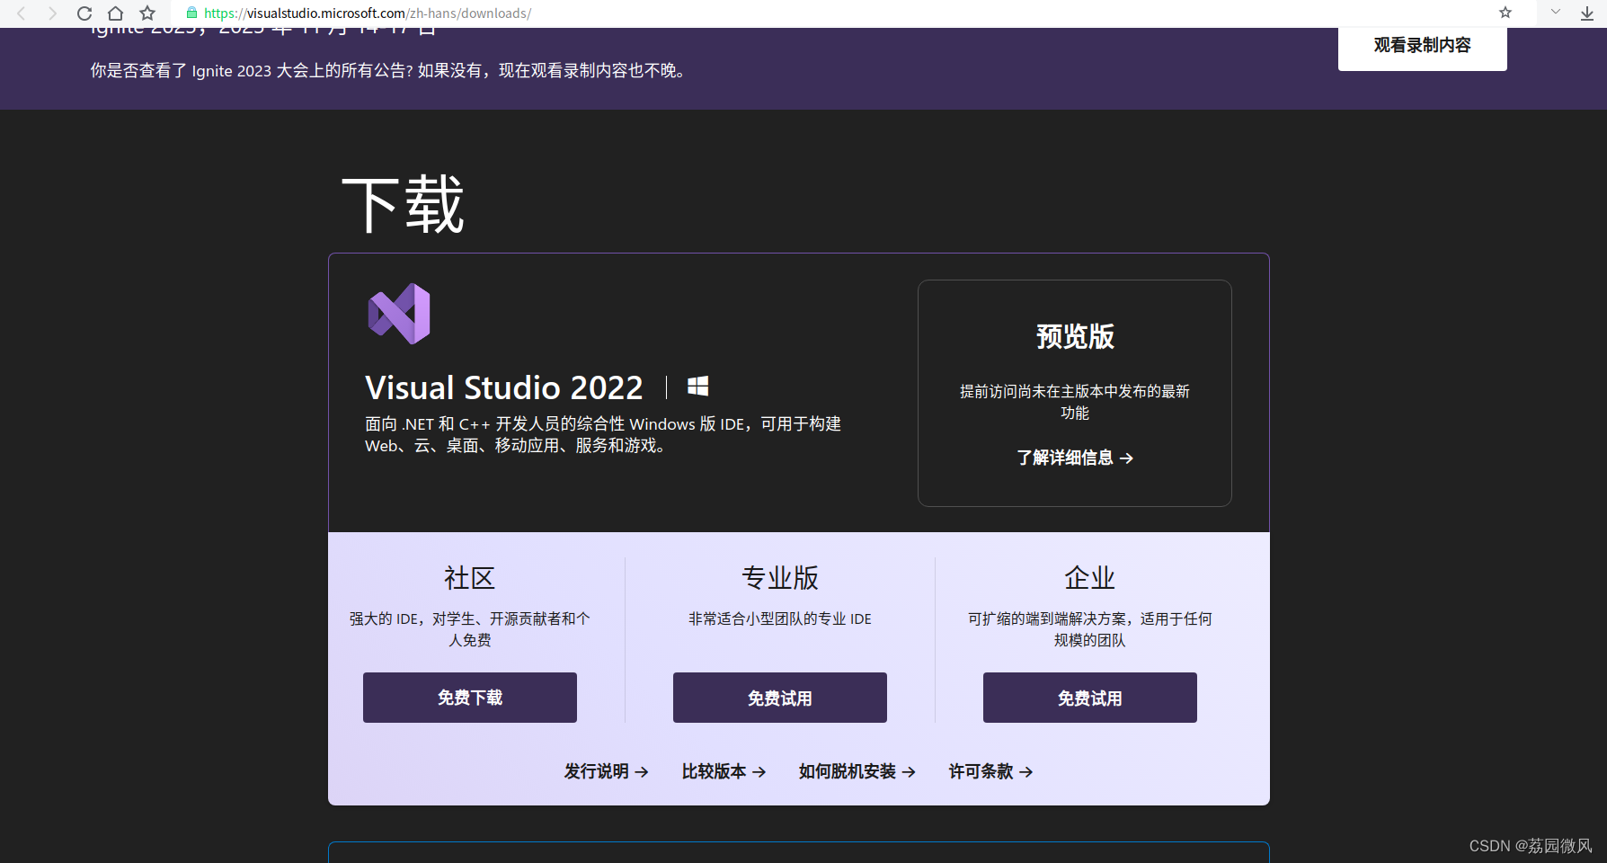Image resolution: width=1607 pixels, height=863 pixels.
Task: Reload the page with refresh icon
Action: click(84, 13)
